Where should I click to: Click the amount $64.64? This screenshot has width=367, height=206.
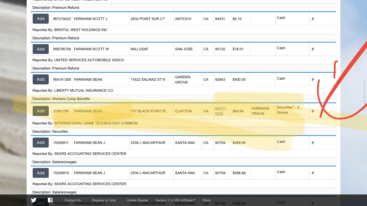[238, 111]
